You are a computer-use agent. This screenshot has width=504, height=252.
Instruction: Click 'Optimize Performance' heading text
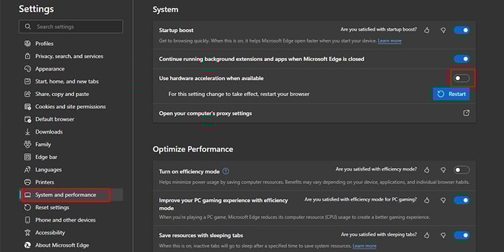[x=193, y=149]
